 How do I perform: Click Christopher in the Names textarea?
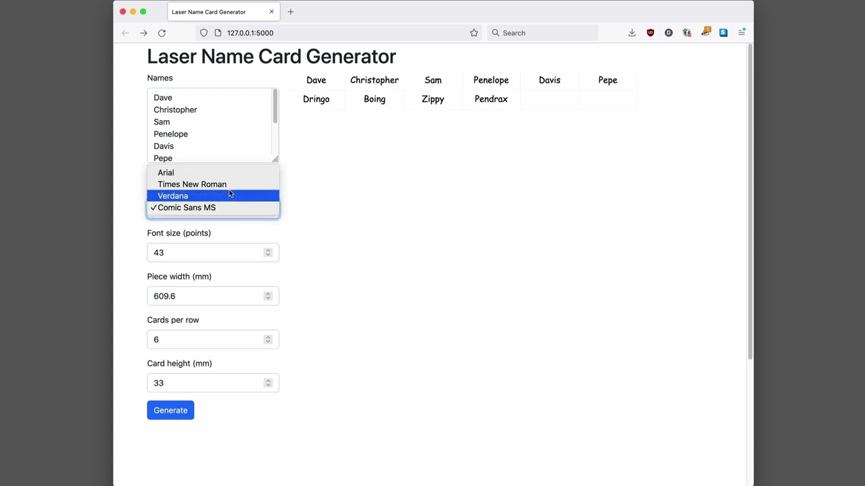pyautogui.click(x=175, y=110)
